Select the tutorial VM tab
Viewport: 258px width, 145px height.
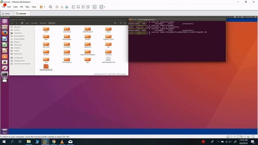click(23, 13)
